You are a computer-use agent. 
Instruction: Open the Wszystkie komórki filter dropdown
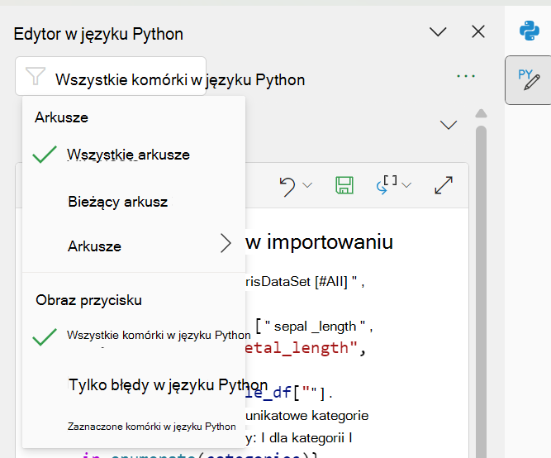(111, 76)
